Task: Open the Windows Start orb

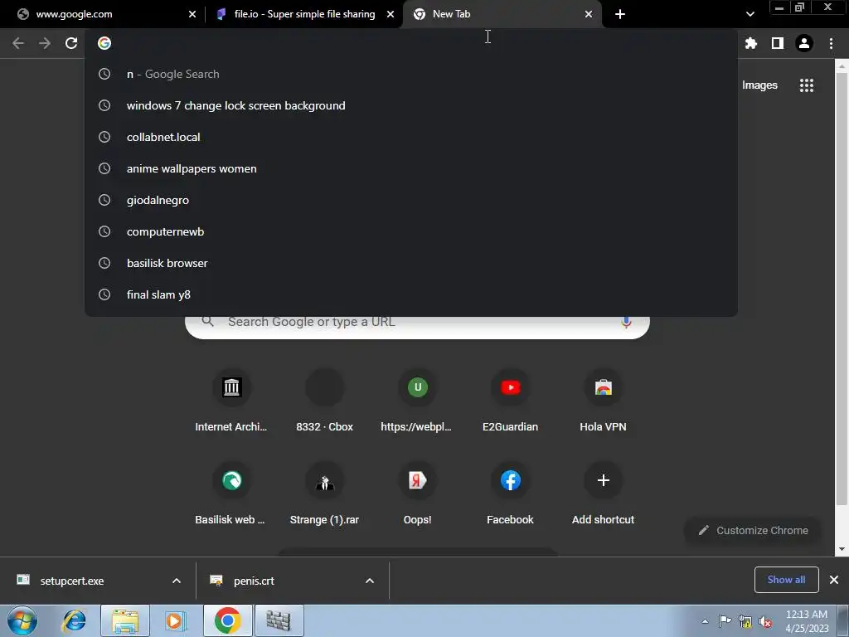Action: [22, 620]
